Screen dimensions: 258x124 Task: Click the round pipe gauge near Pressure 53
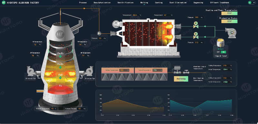[x=99, y=33]
